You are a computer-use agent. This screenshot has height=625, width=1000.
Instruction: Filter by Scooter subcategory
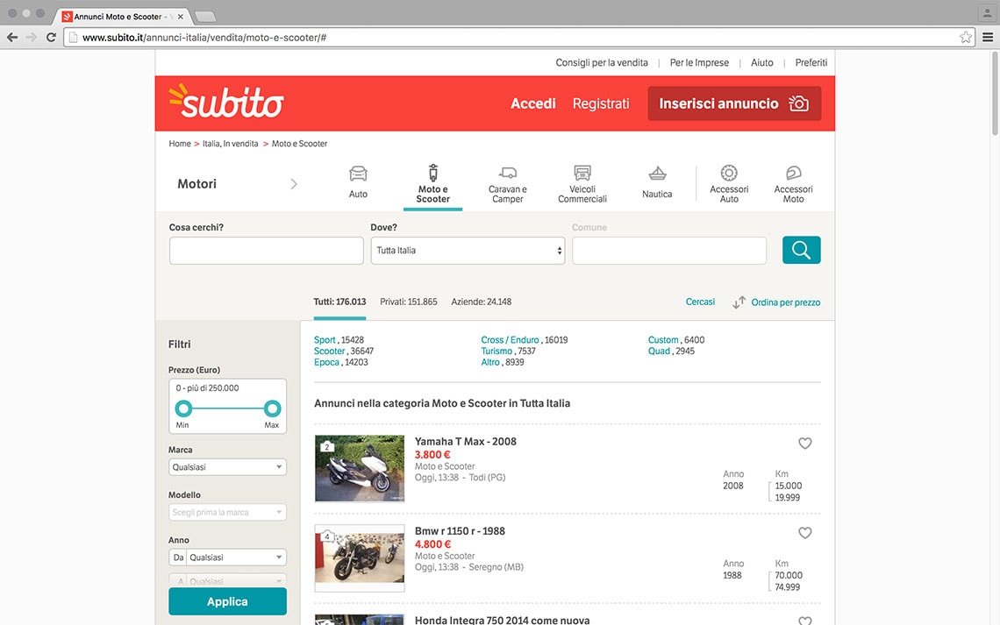tap(329, 351)
